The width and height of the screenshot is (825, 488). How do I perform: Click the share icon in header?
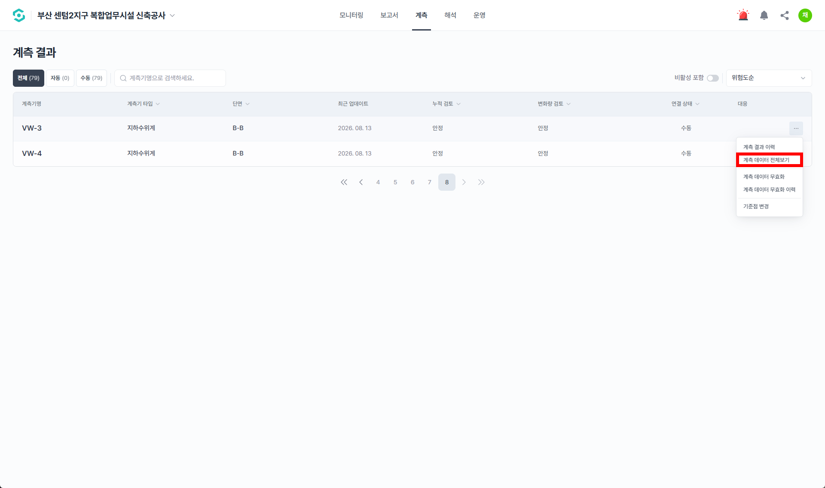click(785, 15)
